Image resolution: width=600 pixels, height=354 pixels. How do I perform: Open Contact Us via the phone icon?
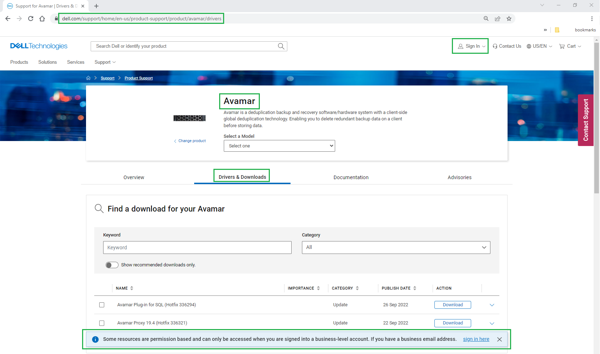(495, 46)
